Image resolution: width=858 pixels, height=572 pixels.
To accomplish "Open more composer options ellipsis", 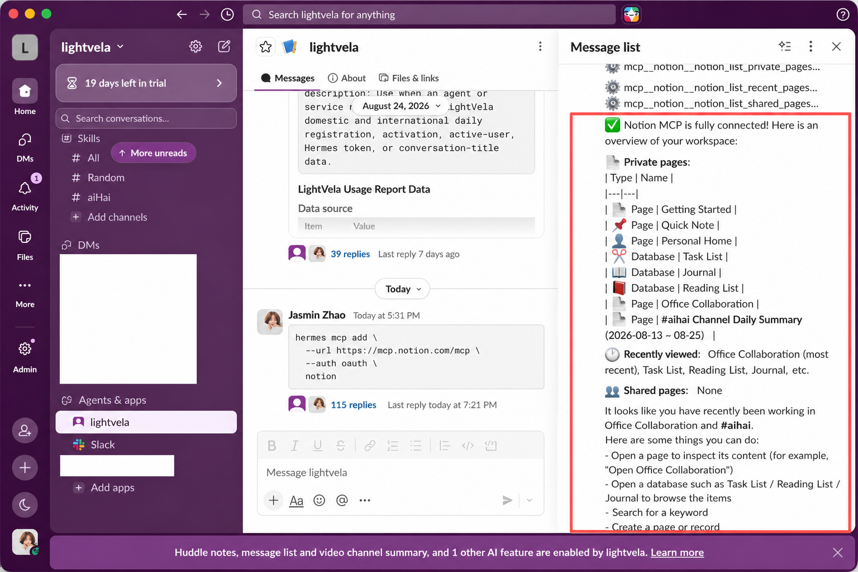I will pyautogui.click(x=365, y=500).
